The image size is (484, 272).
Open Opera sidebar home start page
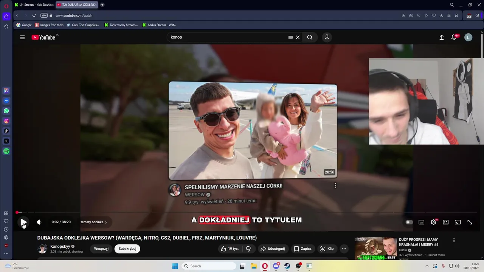6,16
